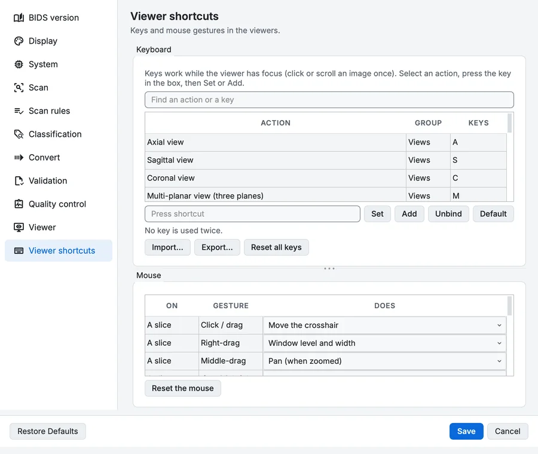Open Window level and width dropdown
538x454 pixels.
coord(384,343)
